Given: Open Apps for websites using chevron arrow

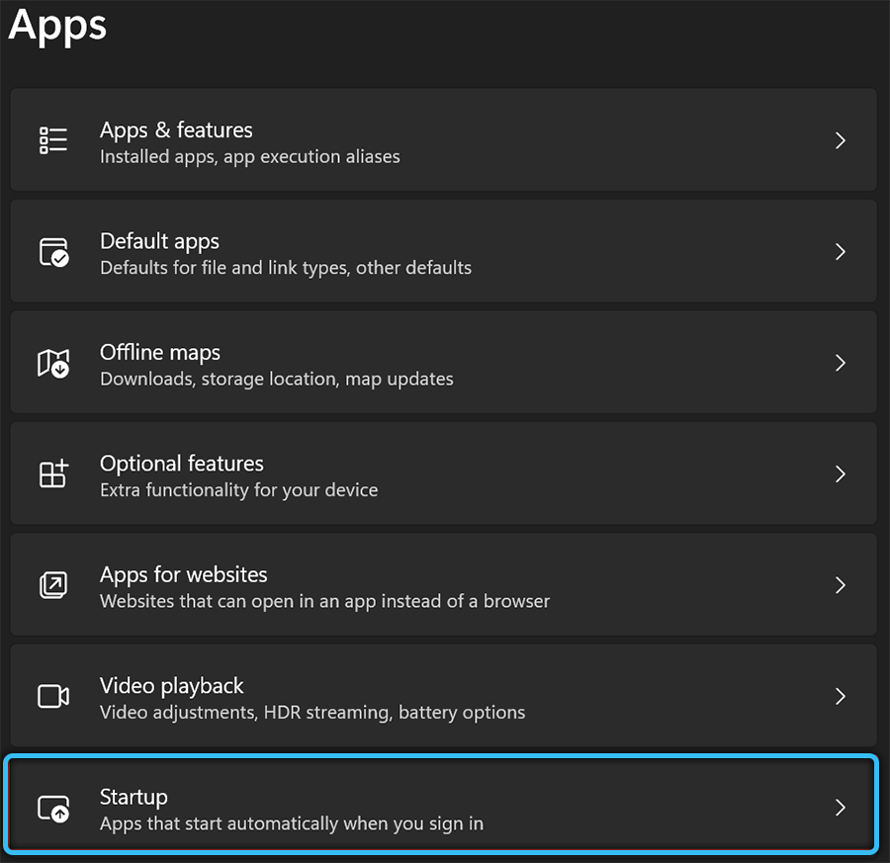Looking at the screenshot, I should 840,585.
